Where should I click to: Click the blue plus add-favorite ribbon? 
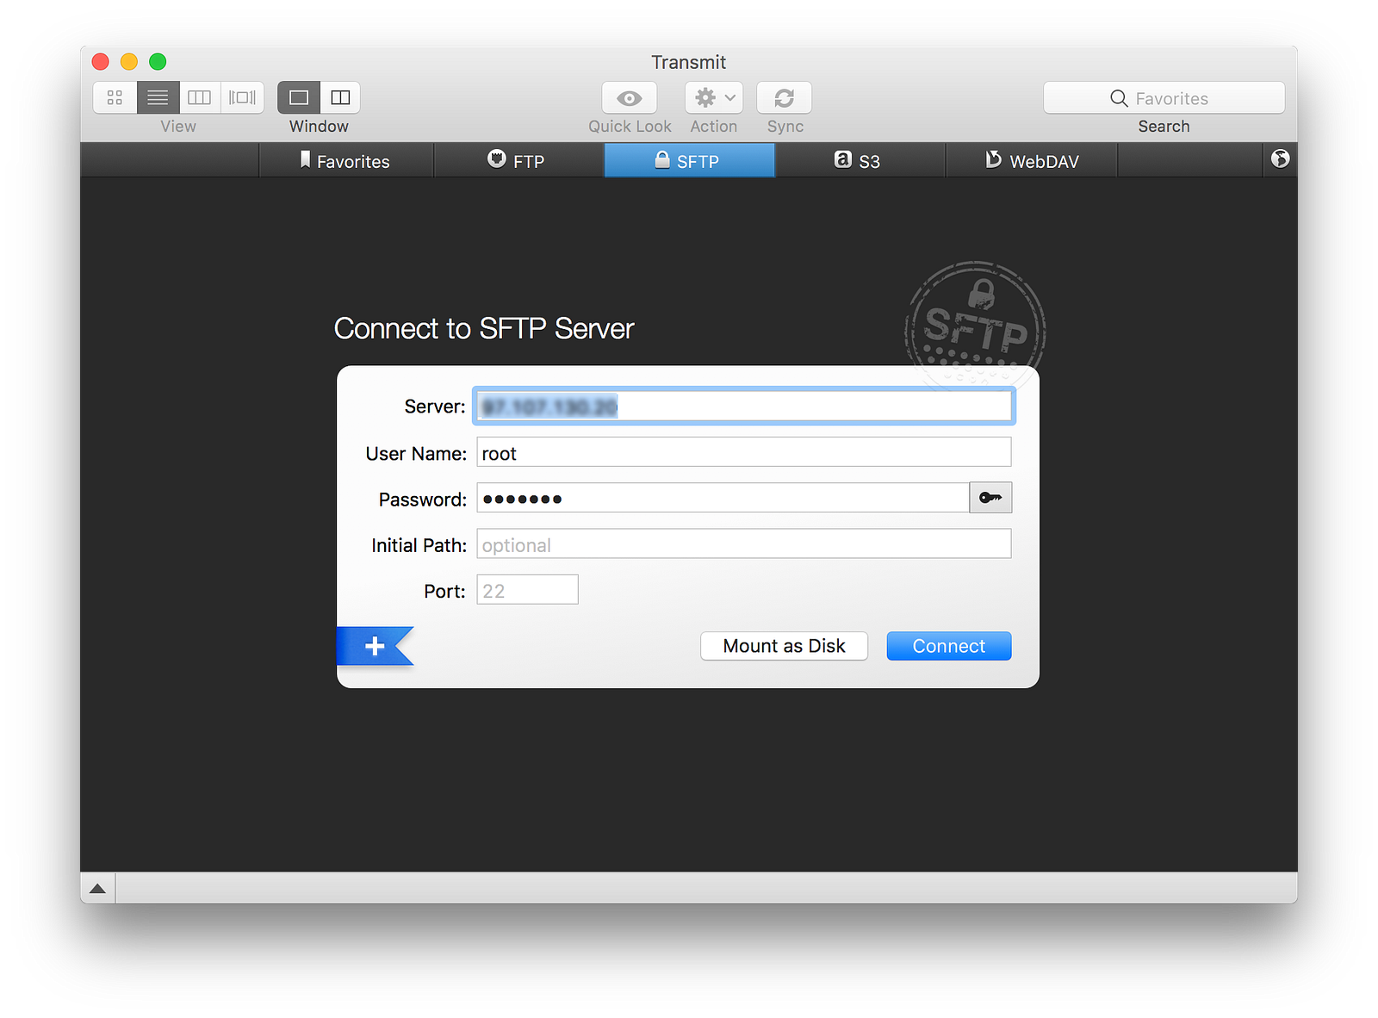(375, 646)
